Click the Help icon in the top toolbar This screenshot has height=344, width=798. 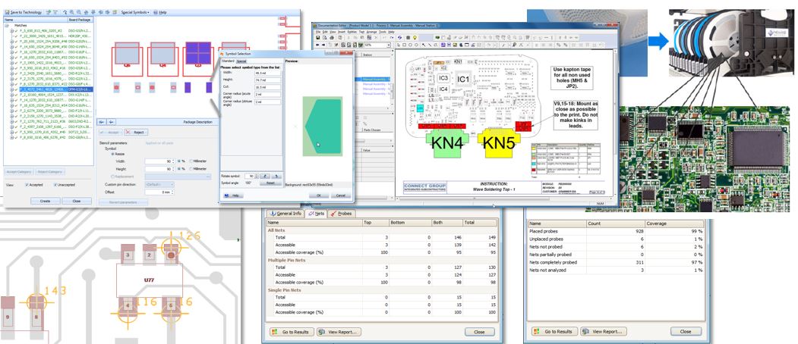click(x=156, y=13)
